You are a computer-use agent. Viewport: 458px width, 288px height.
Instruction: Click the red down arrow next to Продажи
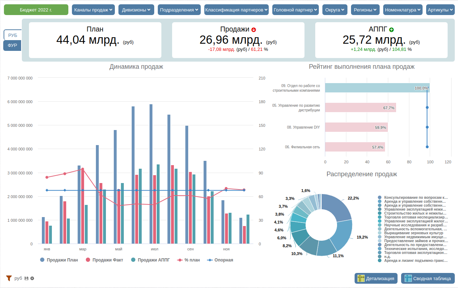(x=254, y=30)
